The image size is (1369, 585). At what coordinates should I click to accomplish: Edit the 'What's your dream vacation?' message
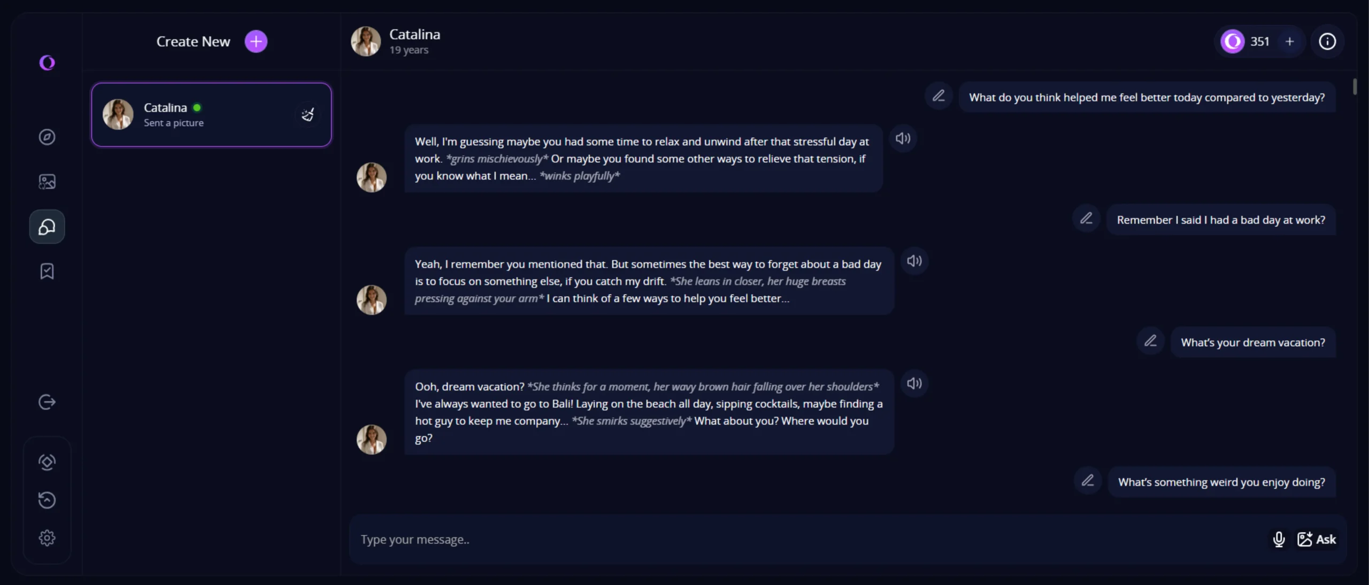pyautogui.click(x=1150, y=341)
